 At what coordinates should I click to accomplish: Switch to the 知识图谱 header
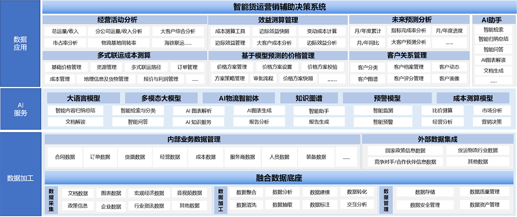[309, 98]
